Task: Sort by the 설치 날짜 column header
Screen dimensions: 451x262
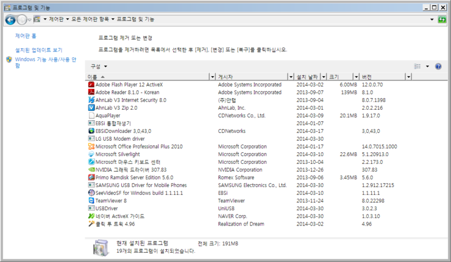Action: click(x=308, y=77)
